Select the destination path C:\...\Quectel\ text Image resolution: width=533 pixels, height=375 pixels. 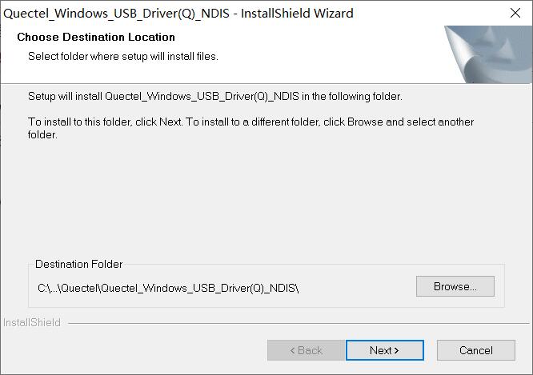click(x=168, y=288)
